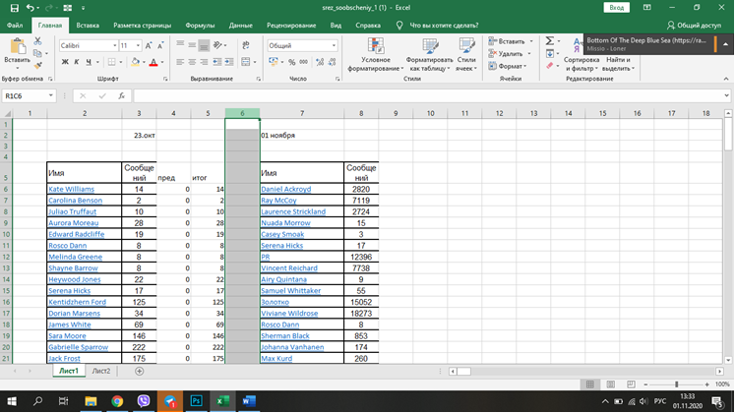Open the Daniel Ackroyd hyperlink

[x=286, y=189]
